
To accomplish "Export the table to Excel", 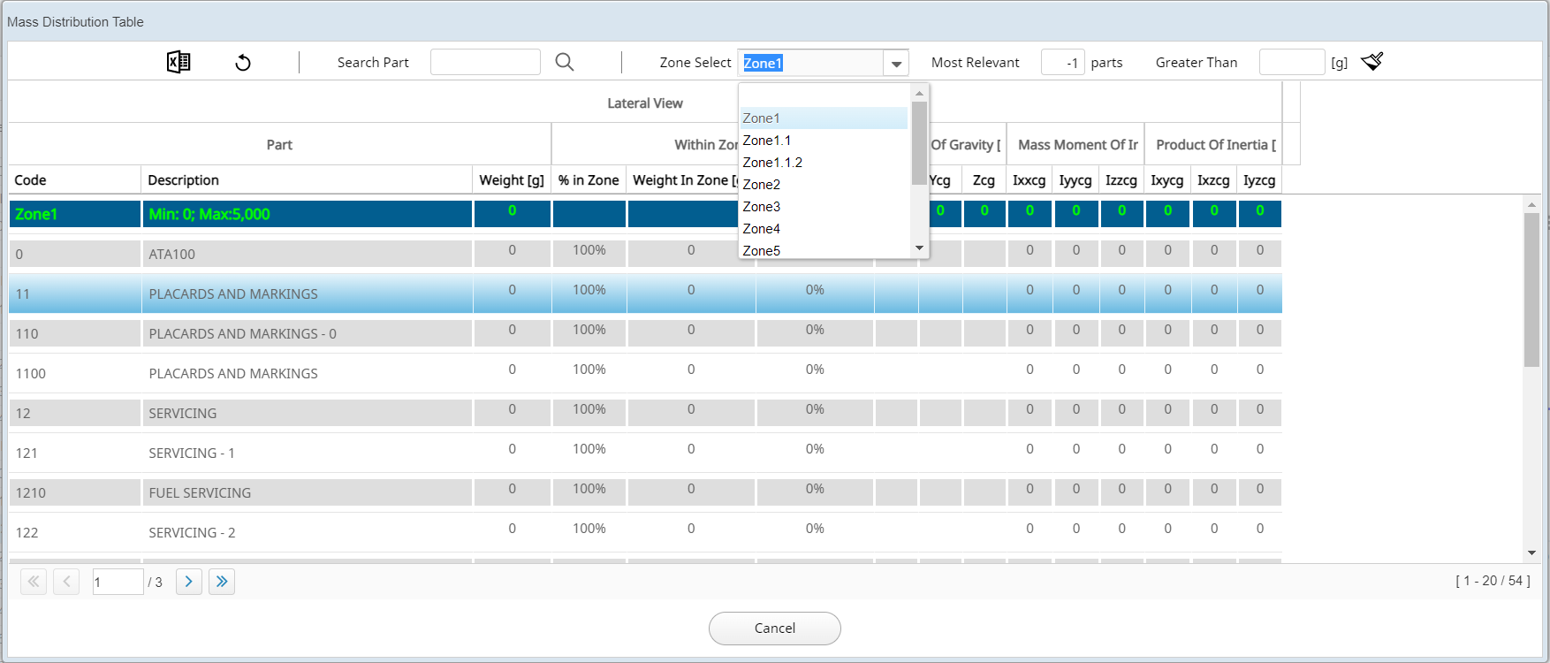I will pyautogui.click(x=179, y=62).
